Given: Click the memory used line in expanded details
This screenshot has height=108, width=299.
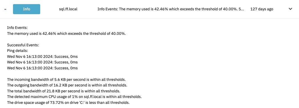Looking at the screenshot, I should tap(66, 34).
